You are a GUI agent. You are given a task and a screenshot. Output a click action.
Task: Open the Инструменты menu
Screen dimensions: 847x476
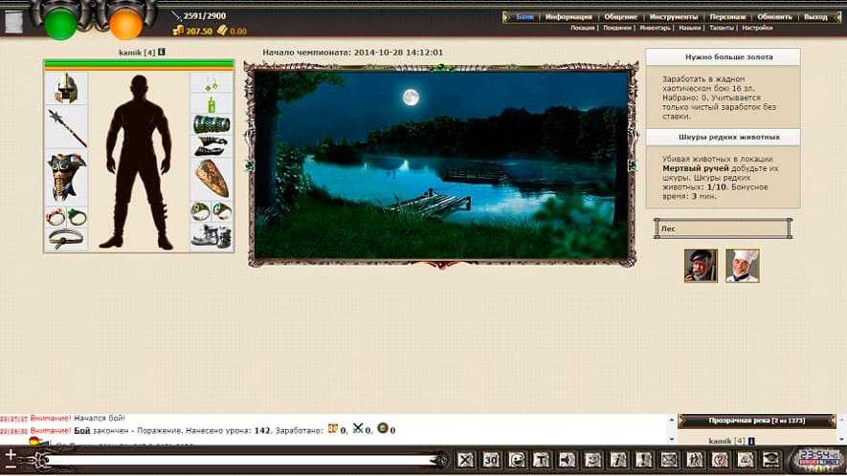pyautogui.click(x=673, y=17)
